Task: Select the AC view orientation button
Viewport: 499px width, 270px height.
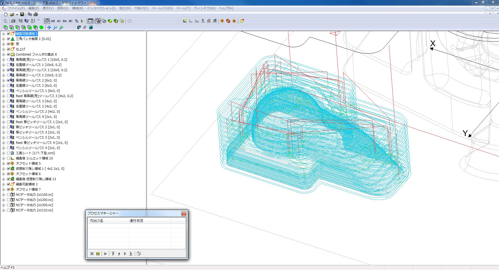Action: tap(59, 21)
